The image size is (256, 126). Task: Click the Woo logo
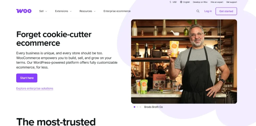click(24, 11)
